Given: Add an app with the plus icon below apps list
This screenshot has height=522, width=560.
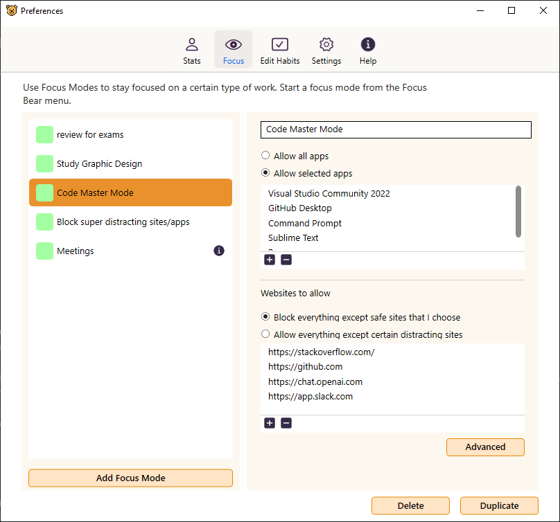Looking at the screenshot, I should (270, 260).
